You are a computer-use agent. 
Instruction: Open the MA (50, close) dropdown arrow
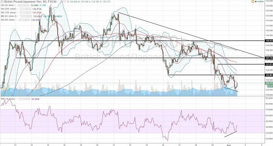coord(16,20)
